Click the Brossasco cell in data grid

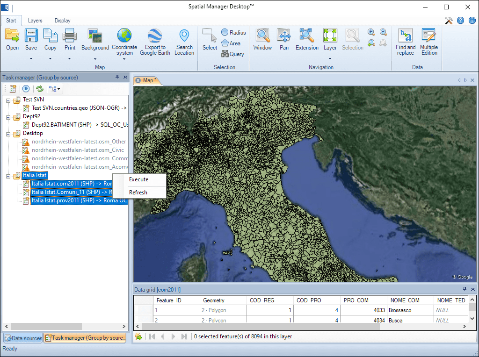tap(410, 310)
